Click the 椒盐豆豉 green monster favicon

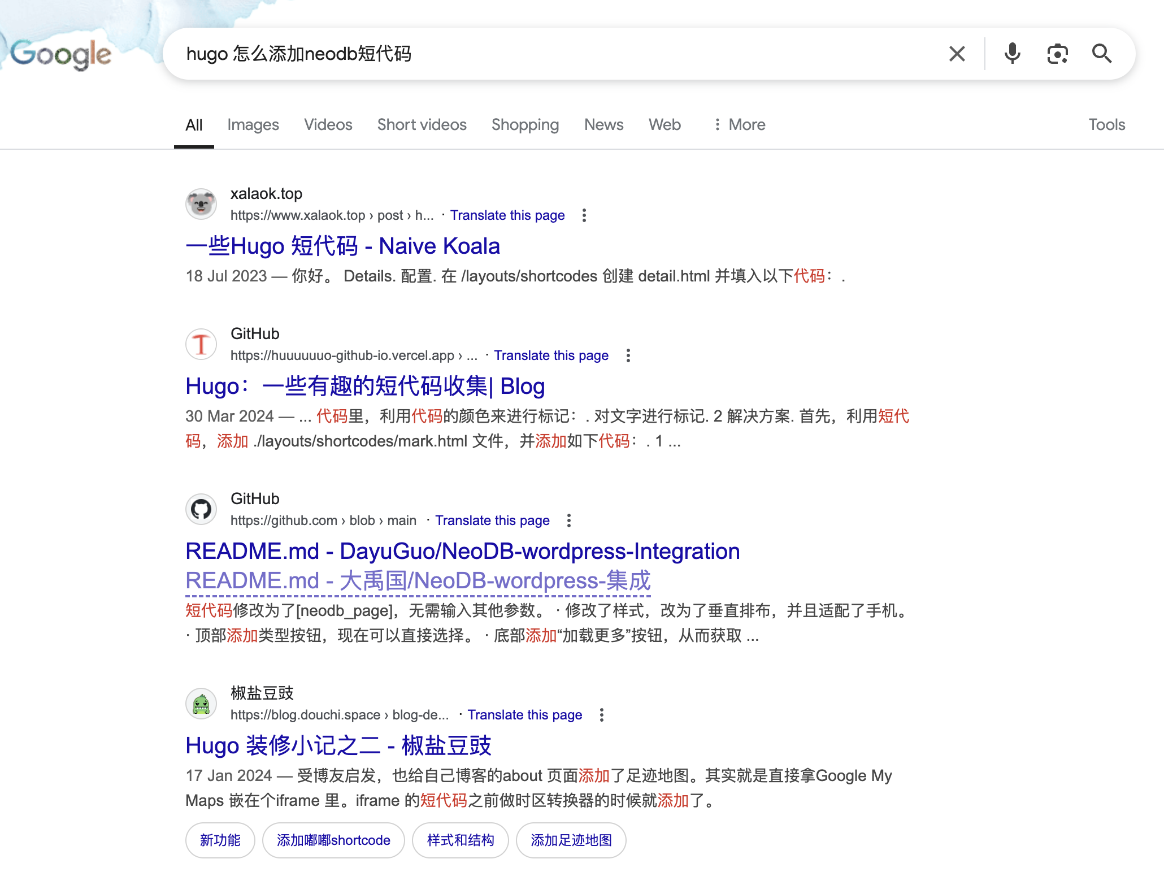click(x=201, y=704)
